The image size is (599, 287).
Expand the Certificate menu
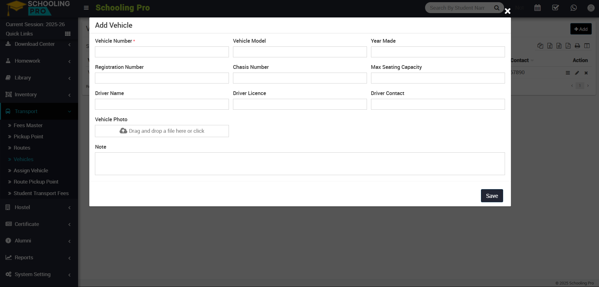pyautogui.click(x=39, y=224)
